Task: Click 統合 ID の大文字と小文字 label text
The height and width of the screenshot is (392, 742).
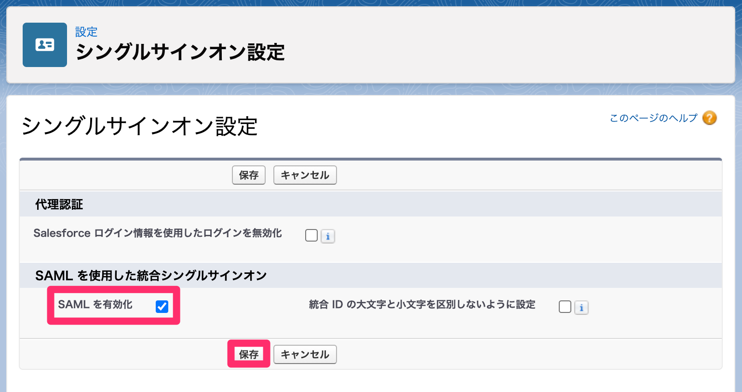Action: (x=422, y=305)
